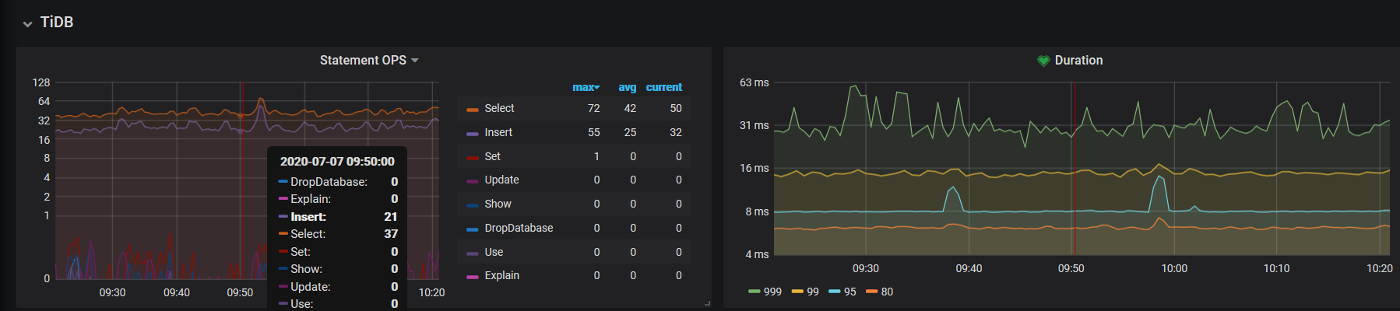Click the green heart alert icon

(x=1043, y=61)
